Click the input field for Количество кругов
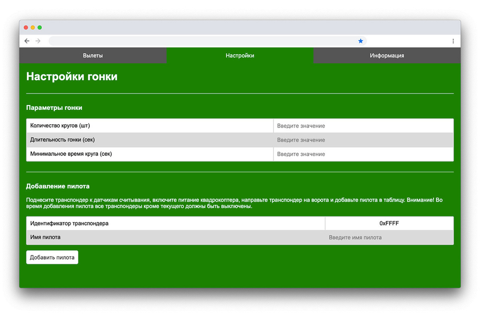480x321 pixels. coord(363,126)
